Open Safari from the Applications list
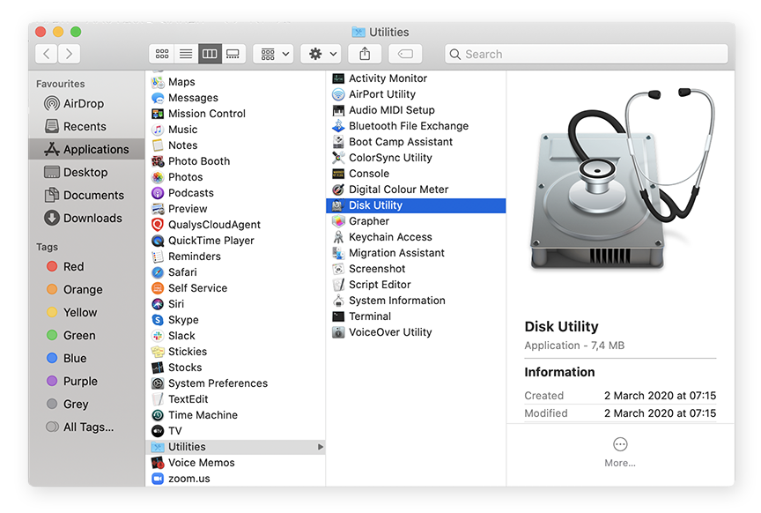This screenshot has width=761, height=513. (187, 271)
